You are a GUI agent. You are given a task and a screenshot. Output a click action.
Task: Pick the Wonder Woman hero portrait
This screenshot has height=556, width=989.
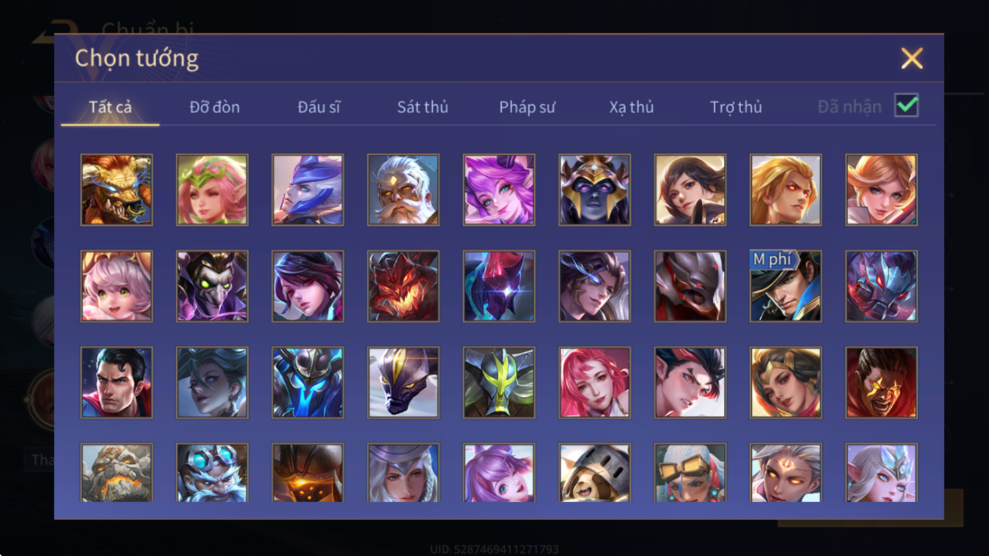coord(786,383)
